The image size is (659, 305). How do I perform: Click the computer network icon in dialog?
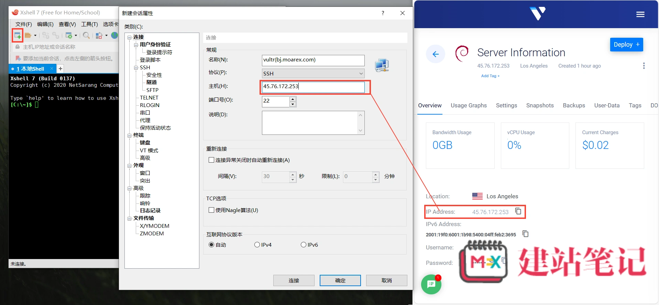[382, 65]
